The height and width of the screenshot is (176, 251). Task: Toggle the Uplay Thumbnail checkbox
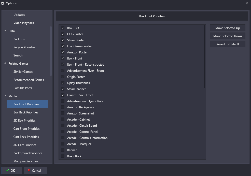(x=63, y=83)
